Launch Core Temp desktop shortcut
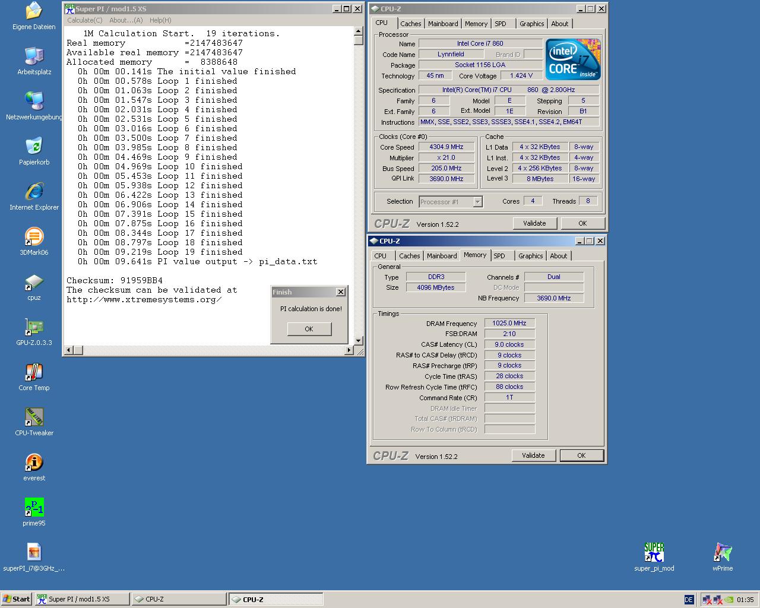This screenshot has width=760, height=608. pyautogui.click(x=34, y=377)
